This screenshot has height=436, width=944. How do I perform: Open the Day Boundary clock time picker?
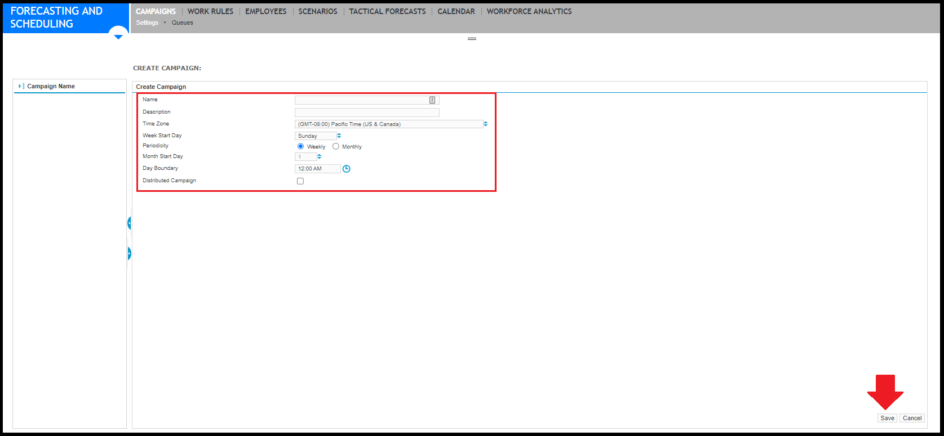[347, 169]
